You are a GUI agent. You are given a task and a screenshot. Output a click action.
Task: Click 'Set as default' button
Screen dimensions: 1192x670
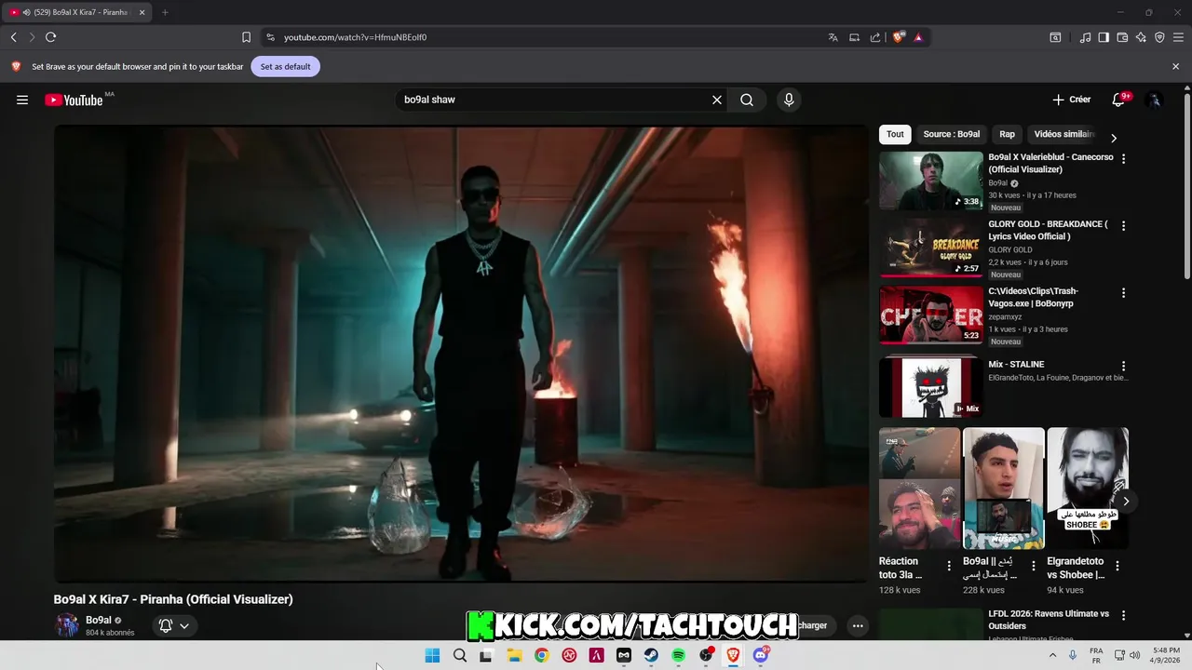285,67
